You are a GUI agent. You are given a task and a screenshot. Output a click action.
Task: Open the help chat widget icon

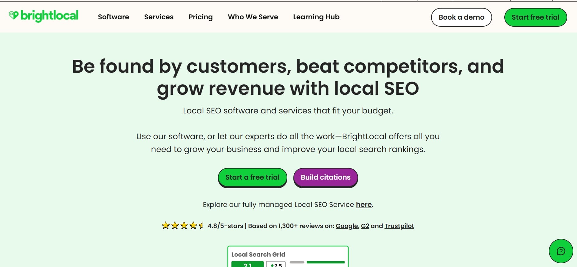(561, 251)
